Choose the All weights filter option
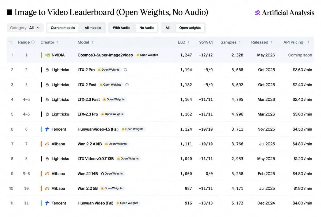The image size is (321, 217). pos(167,28)
